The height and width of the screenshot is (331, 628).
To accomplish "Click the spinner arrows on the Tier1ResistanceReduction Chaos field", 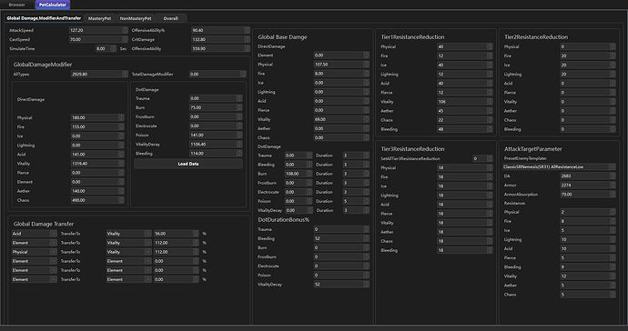I will (x=490, y=120).
